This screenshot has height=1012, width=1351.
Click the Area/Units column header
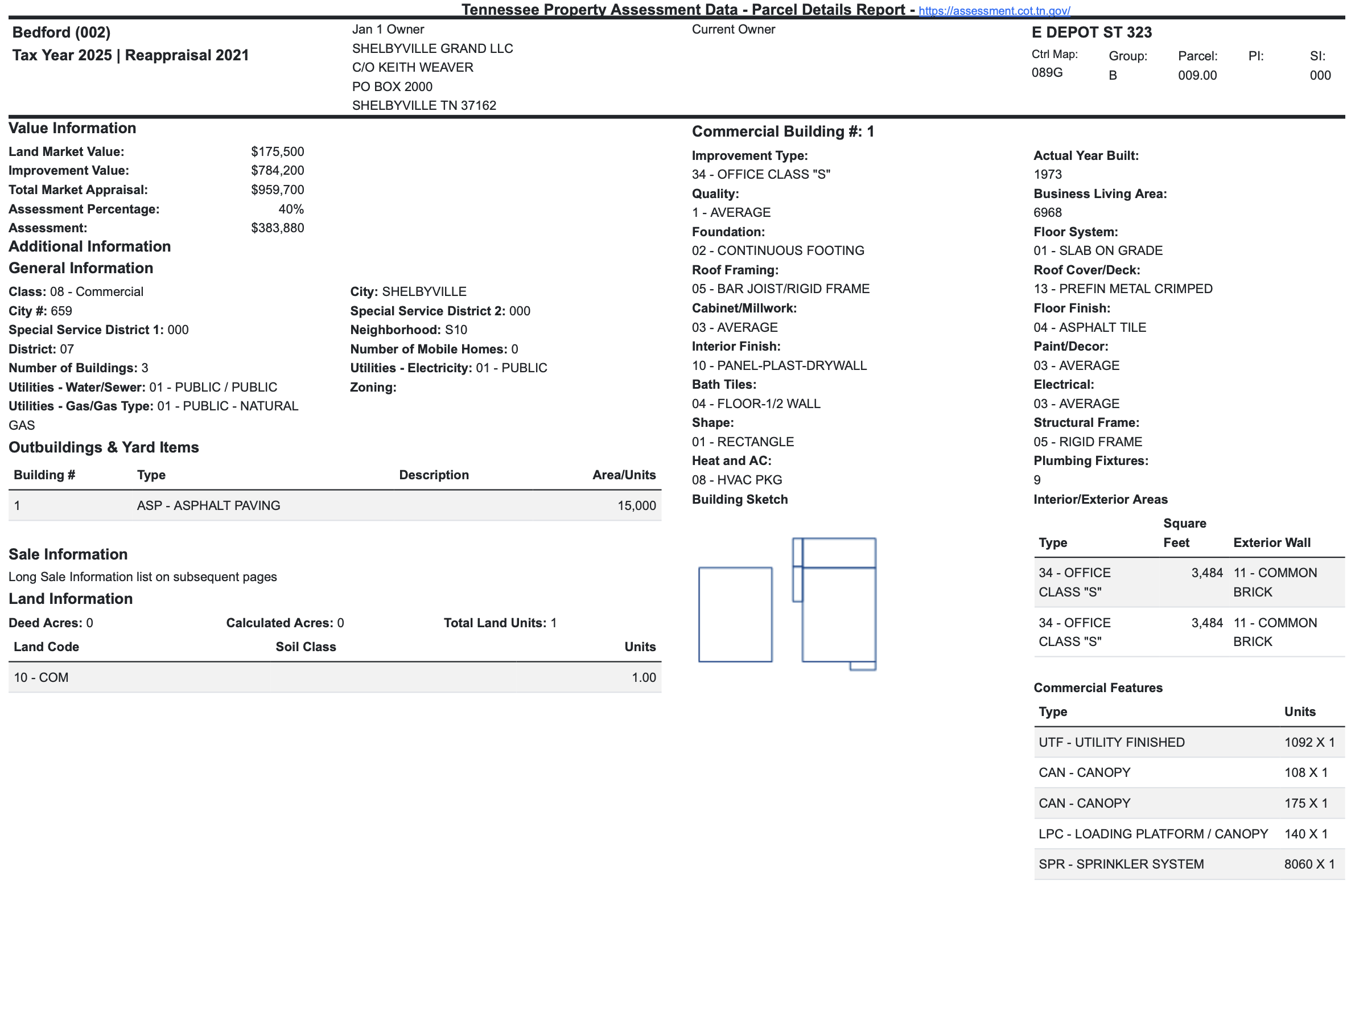[x=624, y=475]
